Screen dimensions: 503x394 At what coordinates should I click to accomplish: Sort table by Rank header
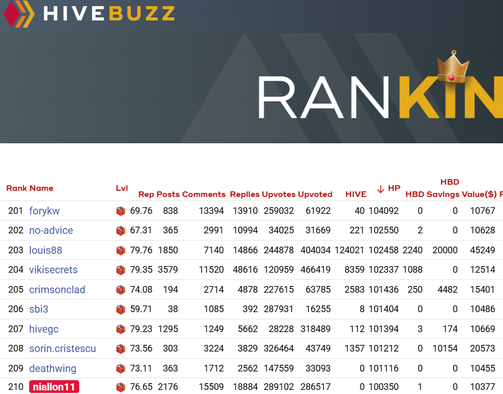click(x=17, y=188)
